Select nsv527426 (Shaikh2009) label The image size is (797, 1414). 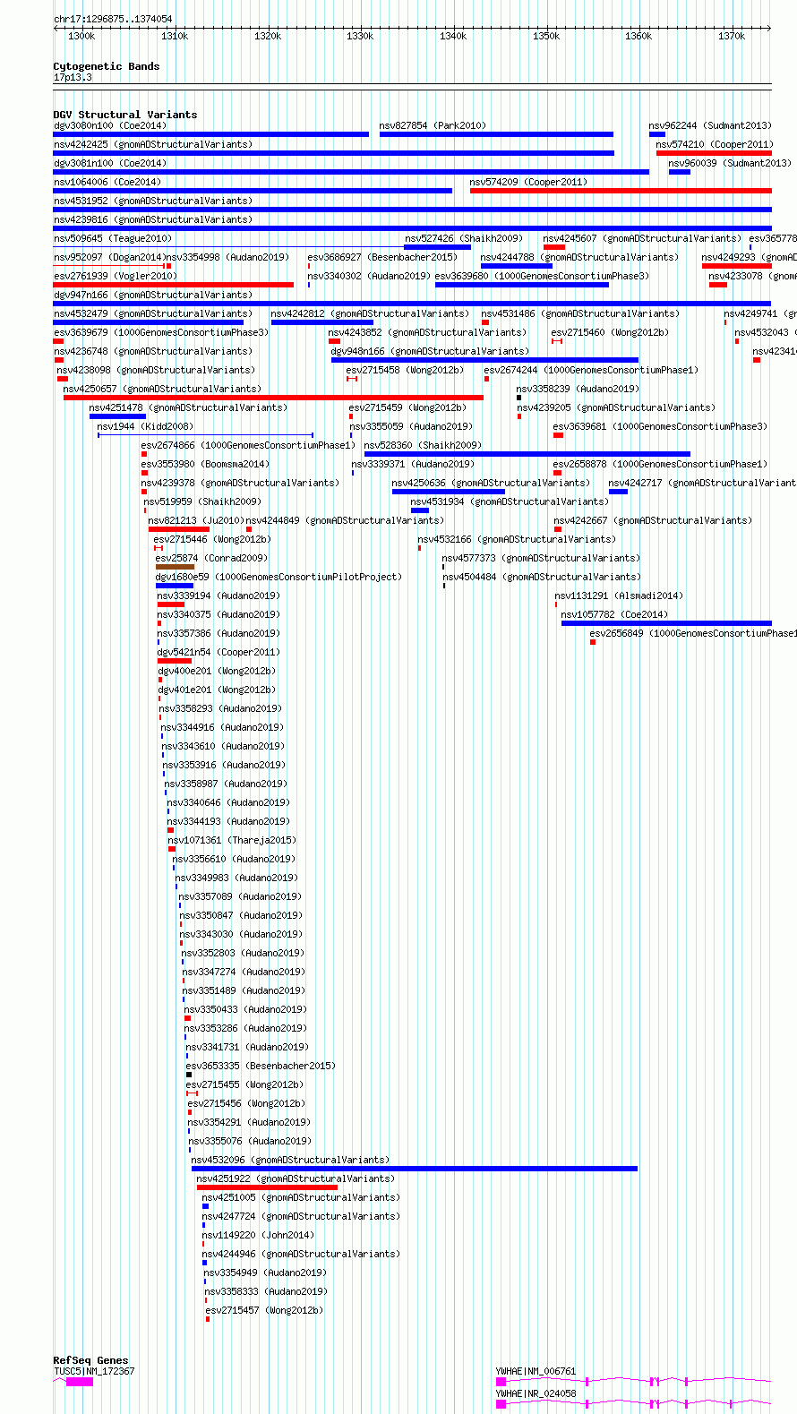click(x=464, y=238)
